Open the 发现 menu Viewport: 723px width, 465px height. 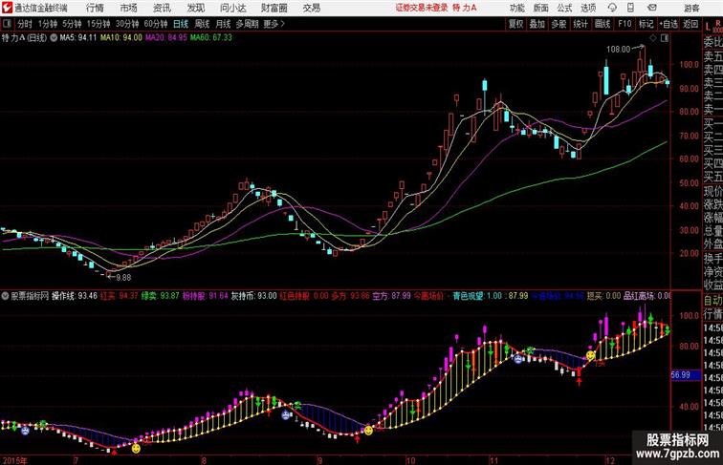click(x=195, y=8)
